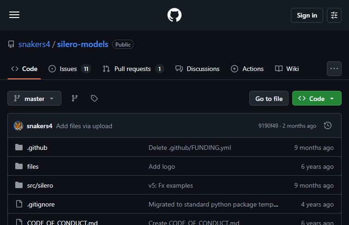349x225 pixels.
Task: Open the Actions tab
Action: [x=247, y=69]
